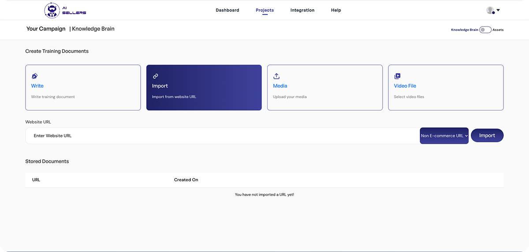Screen dimensions: 529x252
Task: Click the AI Sellers robot logo
Action: [x=52, y=10]
